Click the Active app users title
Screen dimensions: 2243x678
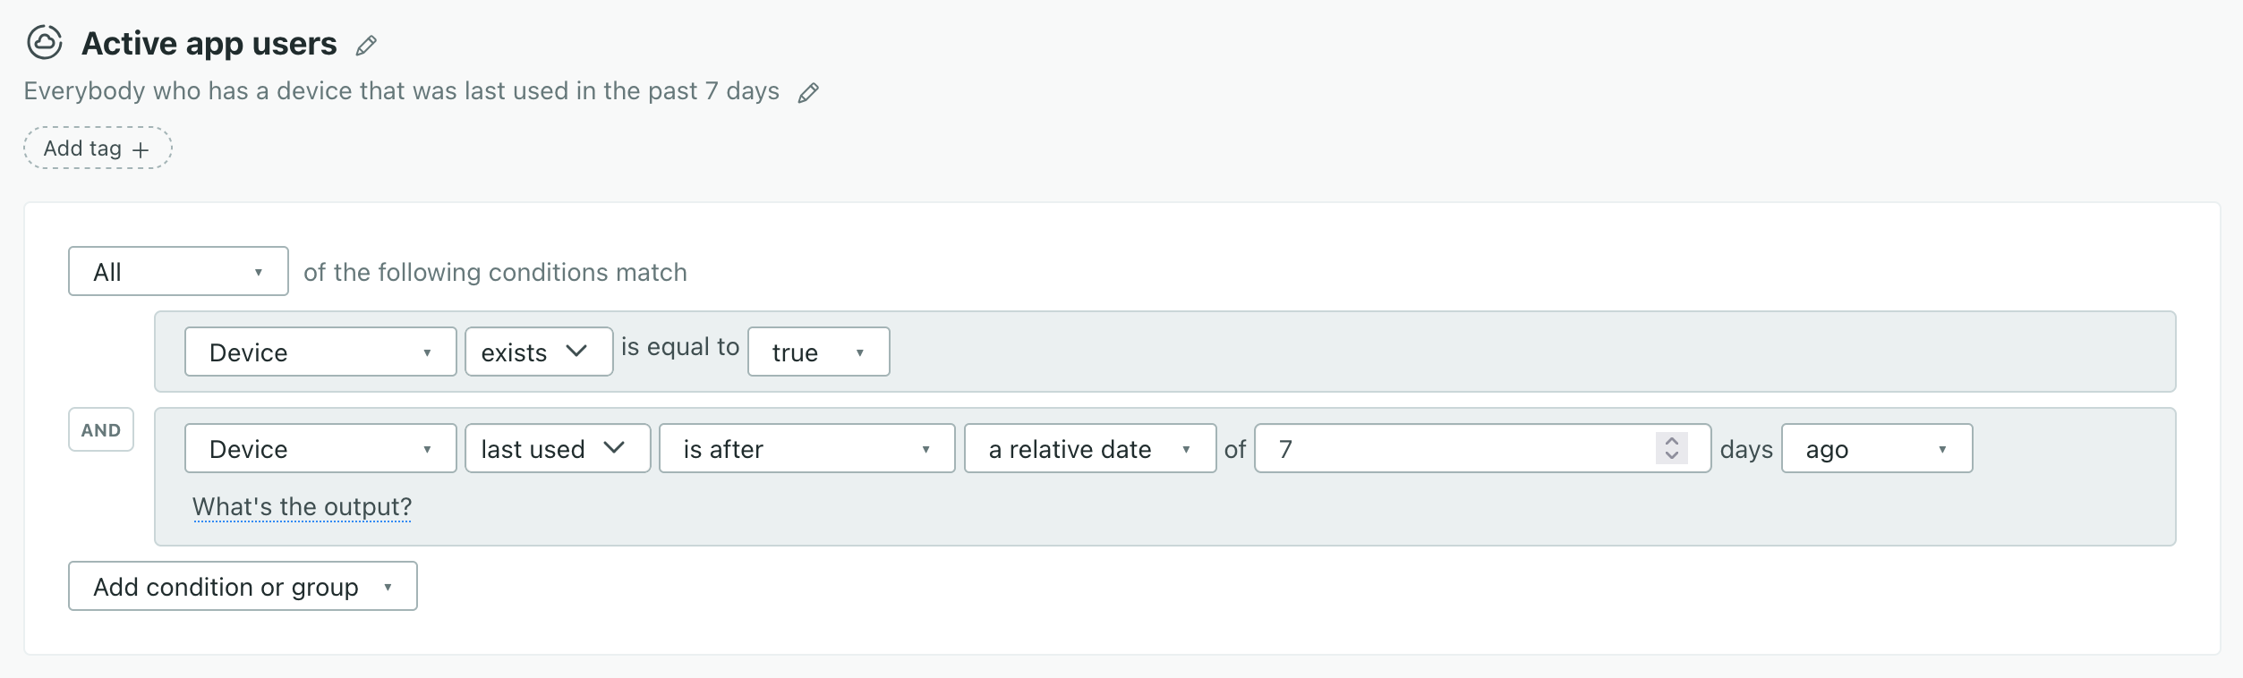[x=209, y=44]
